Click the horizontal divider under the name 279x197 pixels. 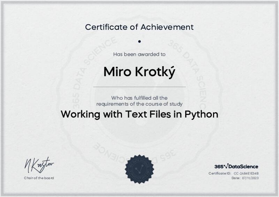point(139,87)
